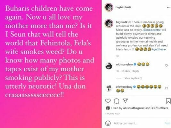This screenshot has width=171, height=128.
Task: View abisolathegreat's profile in likes line
Action: pos(134,108)
